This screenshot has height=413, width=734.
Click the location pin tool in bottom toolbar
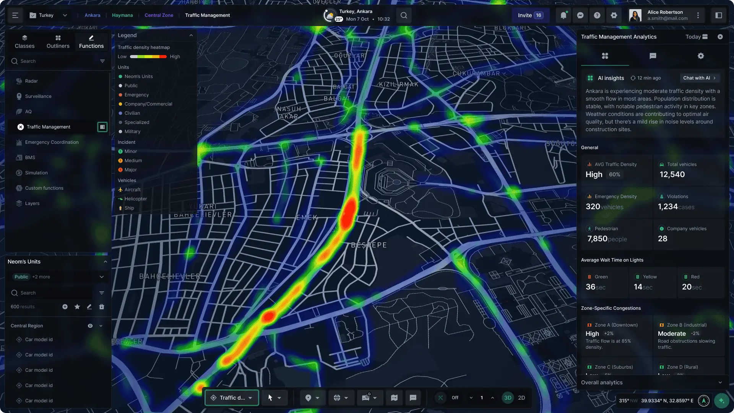click(308, 398)
